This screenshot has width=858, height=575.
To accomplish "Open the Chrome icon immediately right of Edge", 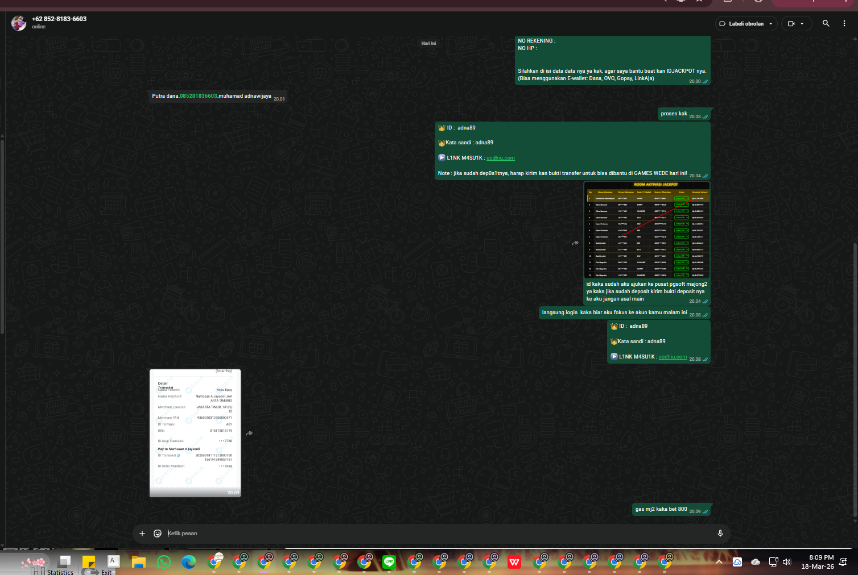I will pos(214,562).
